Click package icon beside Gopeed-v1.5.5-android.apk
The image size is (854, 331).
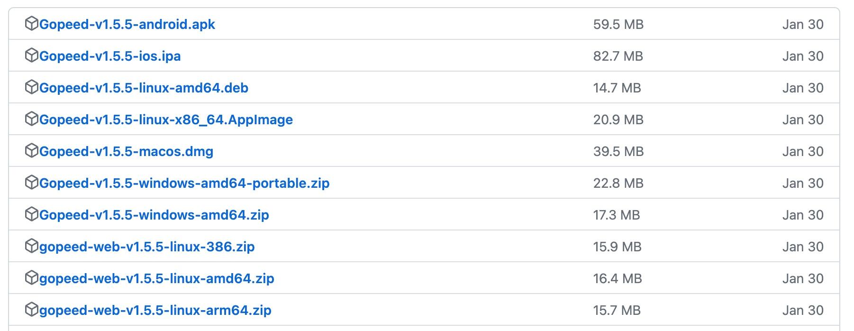pyautogui.click(x=31, y=23)
